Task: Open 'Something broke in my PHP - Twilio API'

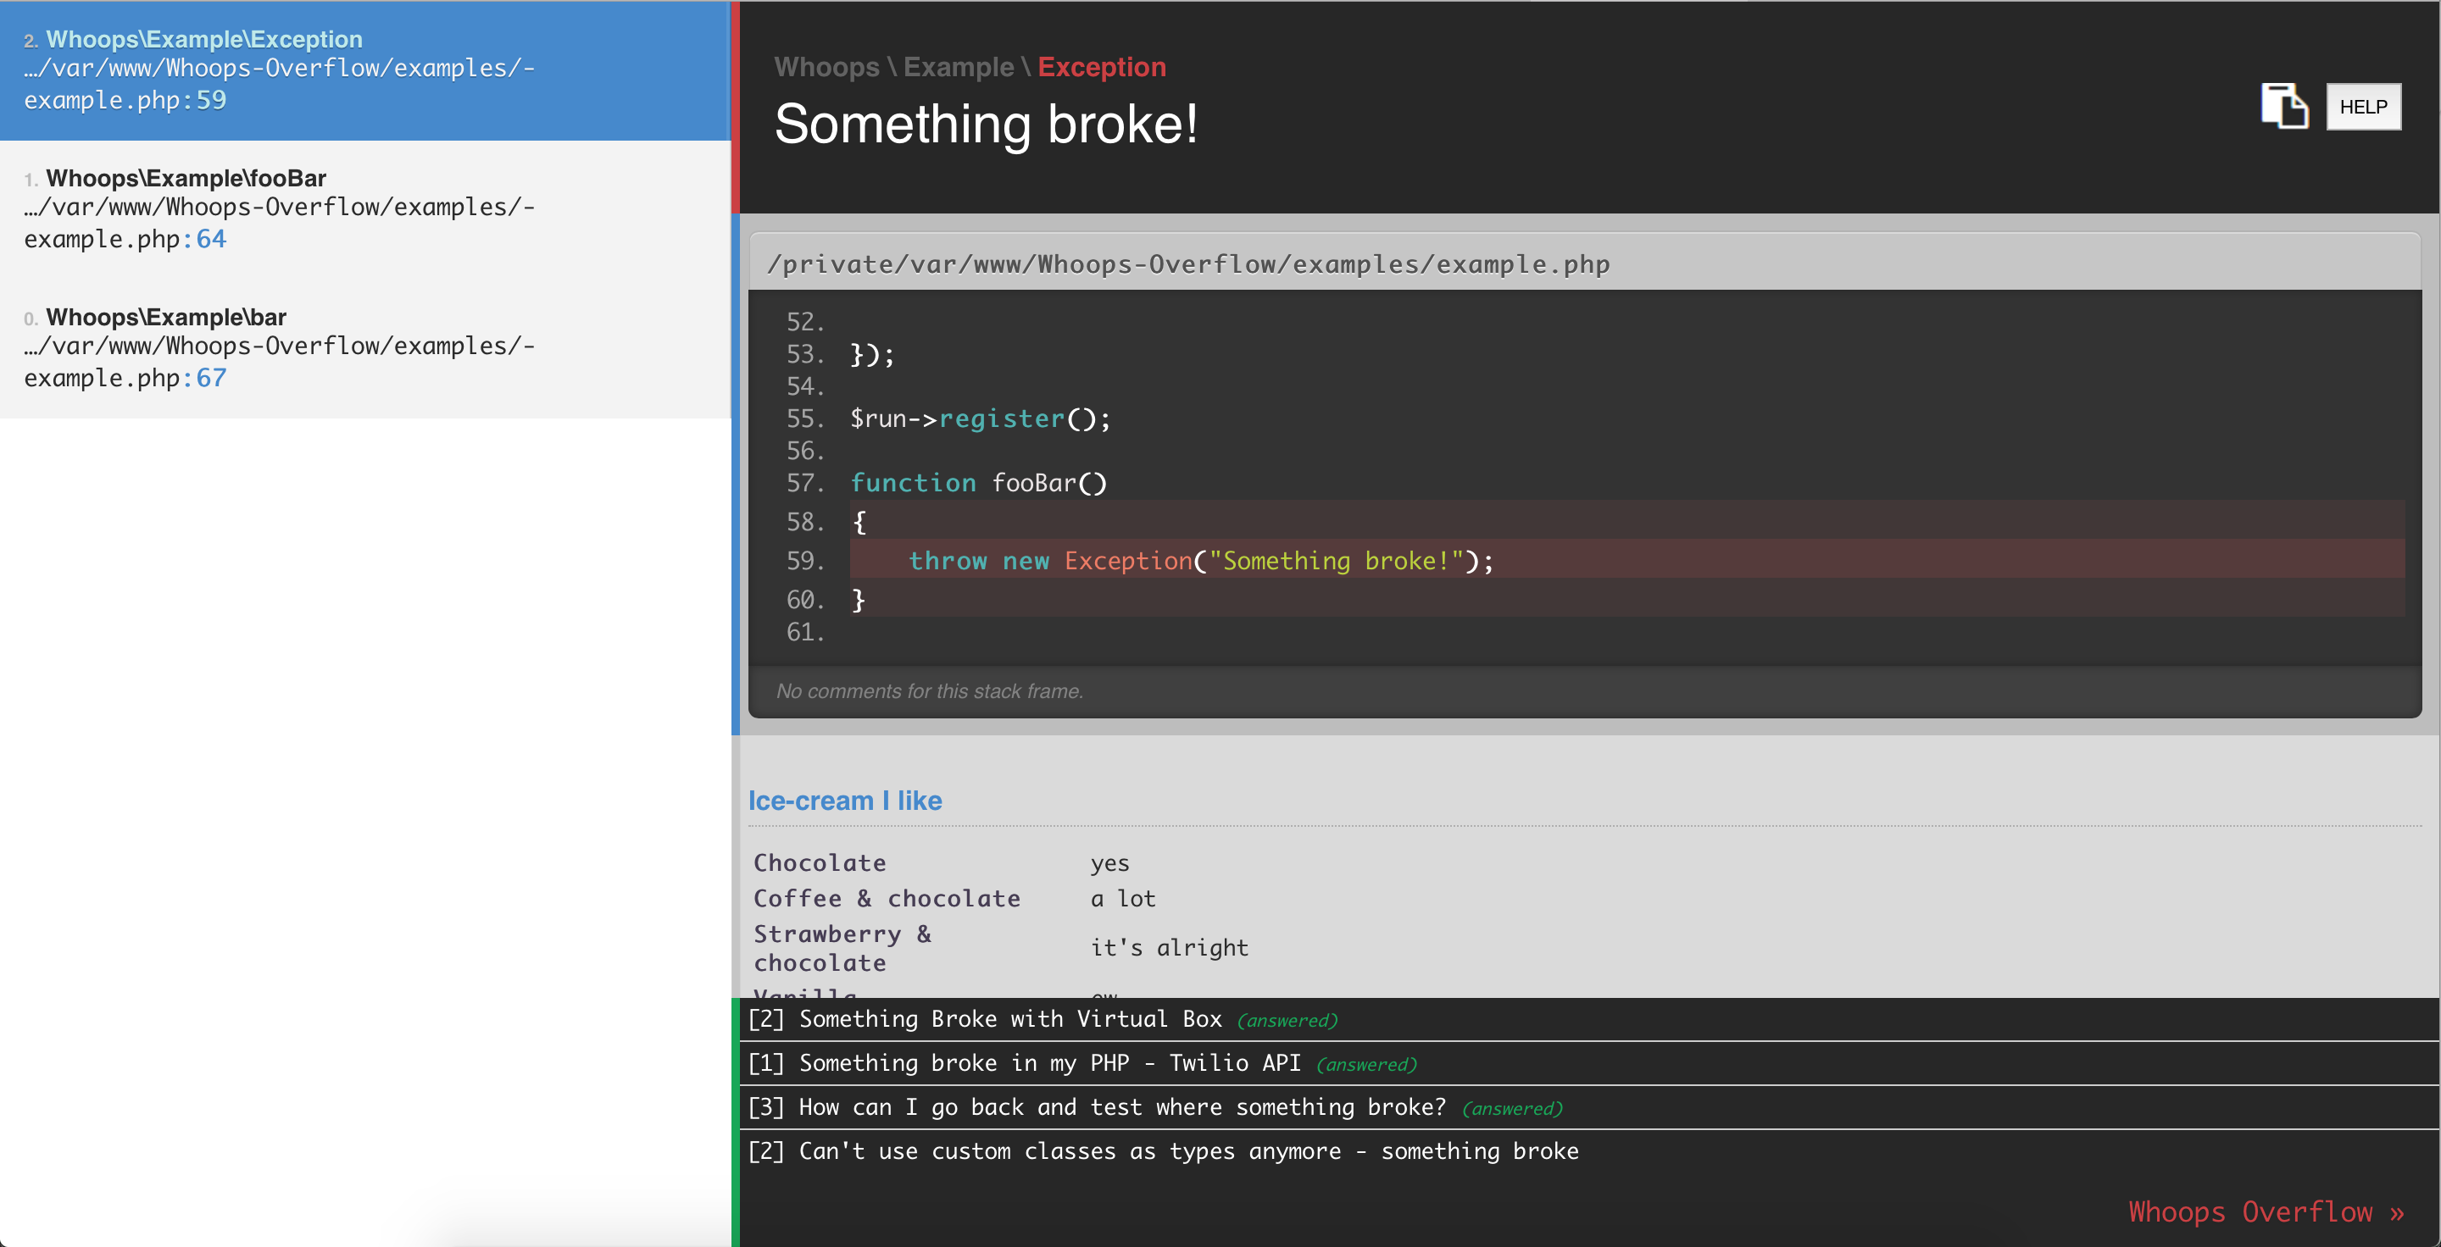Action: pyautogui.click(x=1048, y=1063)
